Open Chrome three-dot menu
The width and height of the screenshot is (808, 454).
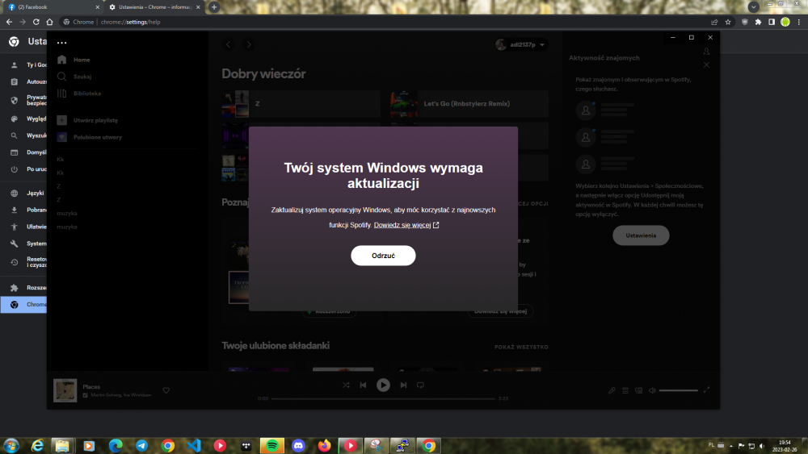799,22
